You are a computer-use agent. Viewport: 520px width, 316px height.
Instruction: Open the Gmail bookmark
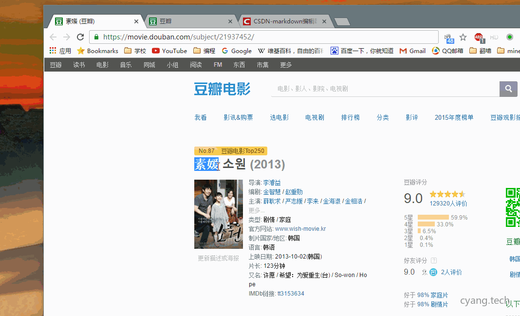tap(412, 51)
